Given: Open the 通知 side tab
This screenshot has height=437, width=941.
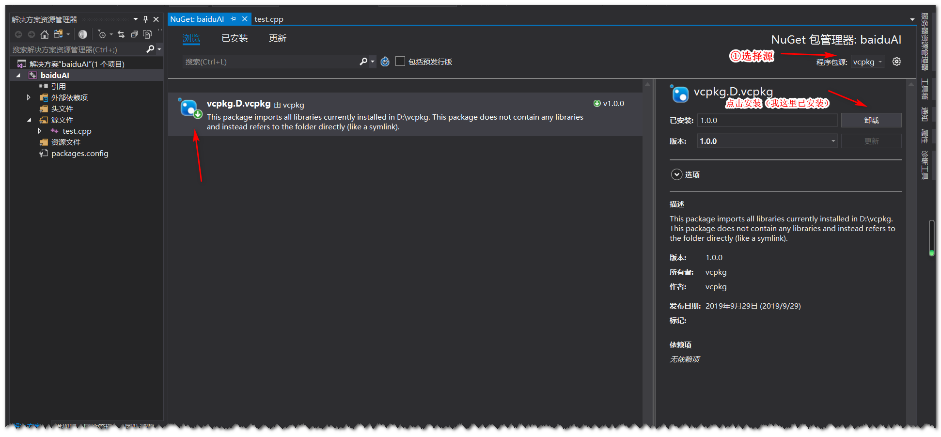Looking at the screenshot, I should pos(925,114).
